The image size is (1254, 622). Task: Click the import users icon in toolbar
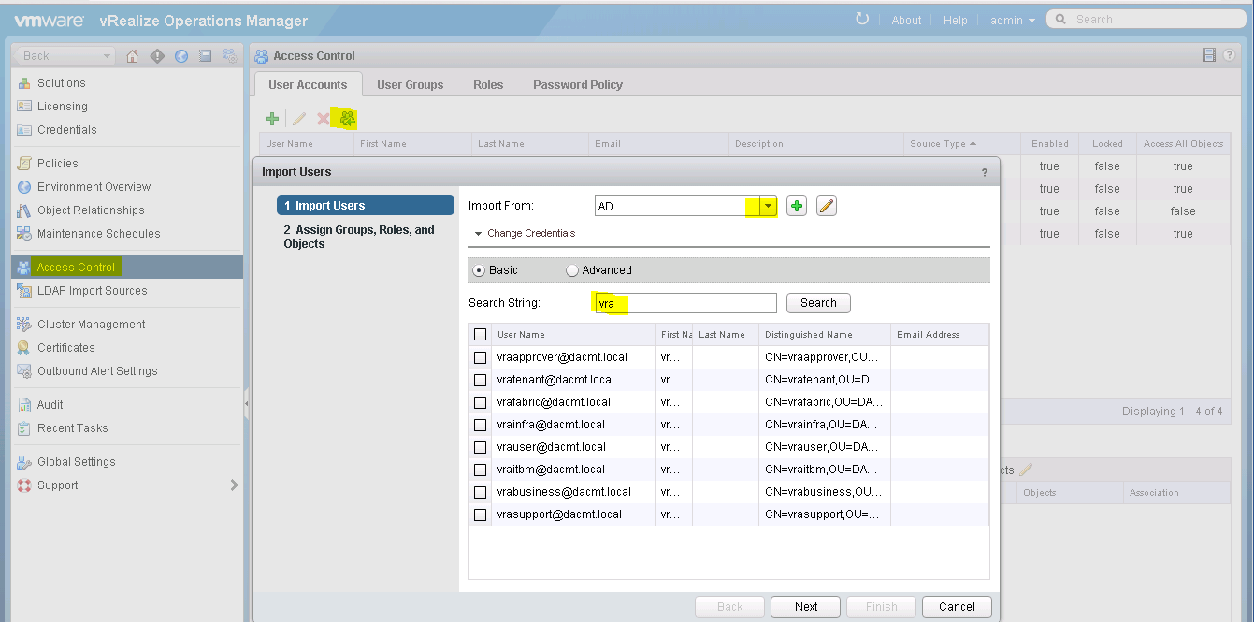348,119
